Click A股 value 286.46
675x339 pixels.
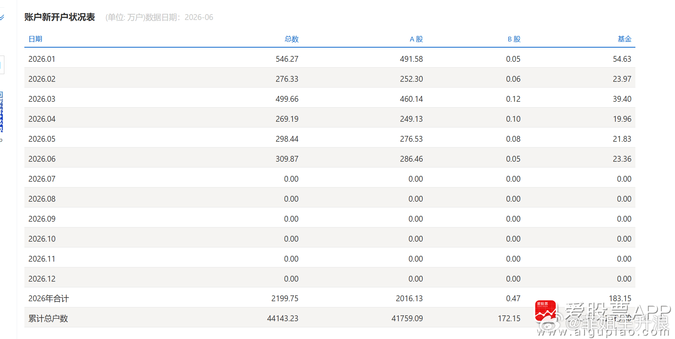411,159
